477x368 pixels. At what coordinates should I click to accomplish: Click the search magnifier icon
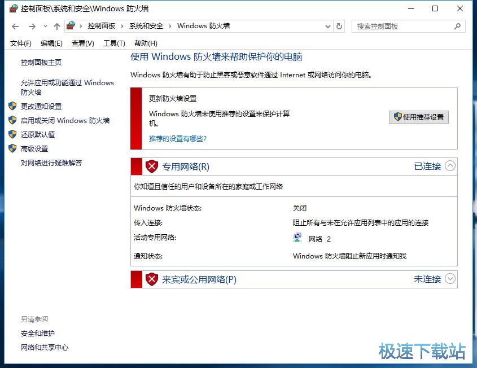457,26
